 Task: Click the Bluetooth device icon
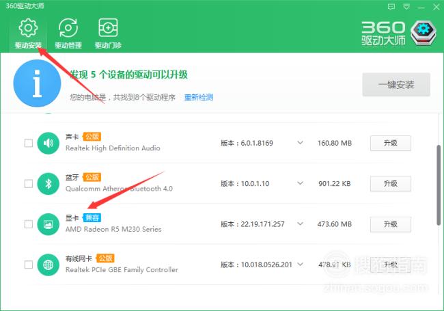48,184
